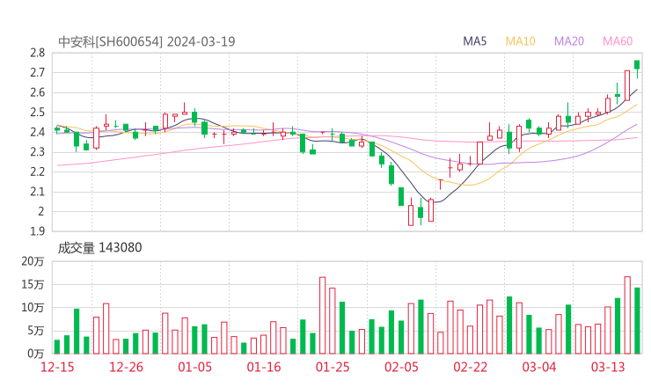Select the 02-22 date marker
Screen dimensions: 651x387
pos(470,367)
